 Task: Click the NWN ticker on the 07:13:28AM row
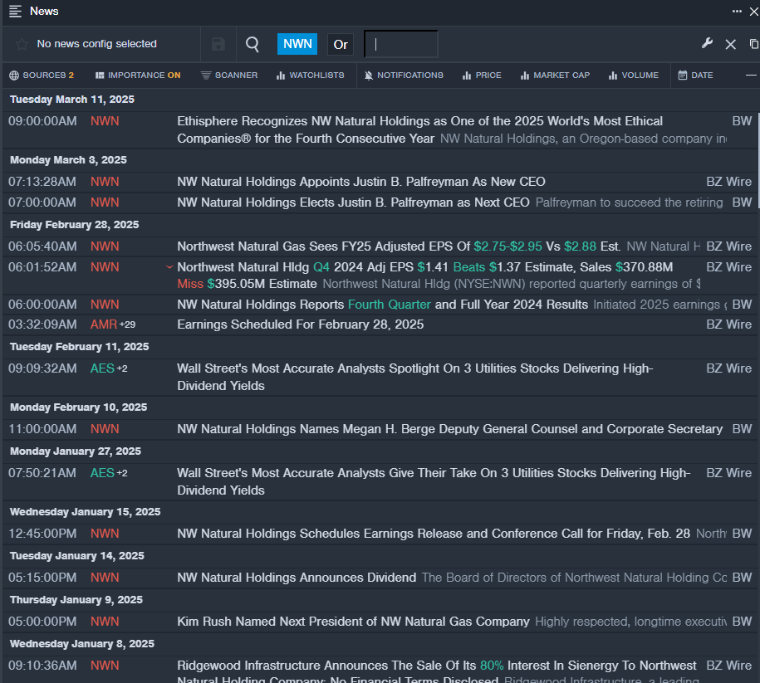click(105, 182)
